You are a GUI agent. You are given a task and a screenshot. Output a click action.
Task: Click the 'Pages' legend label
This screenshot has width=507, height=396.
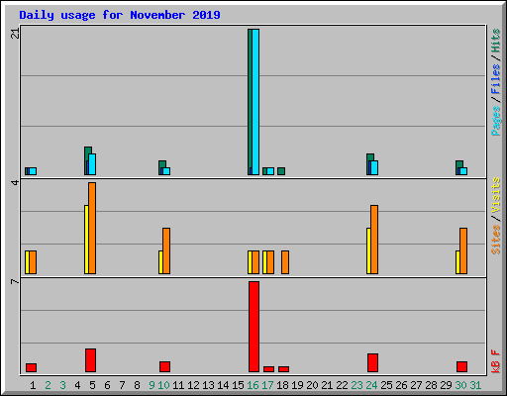coord(496,121)
